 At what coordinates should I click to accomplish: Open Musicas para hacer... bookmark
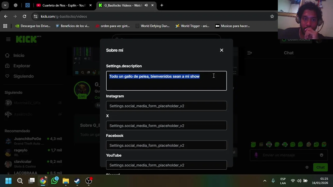(x=233, y=26)
